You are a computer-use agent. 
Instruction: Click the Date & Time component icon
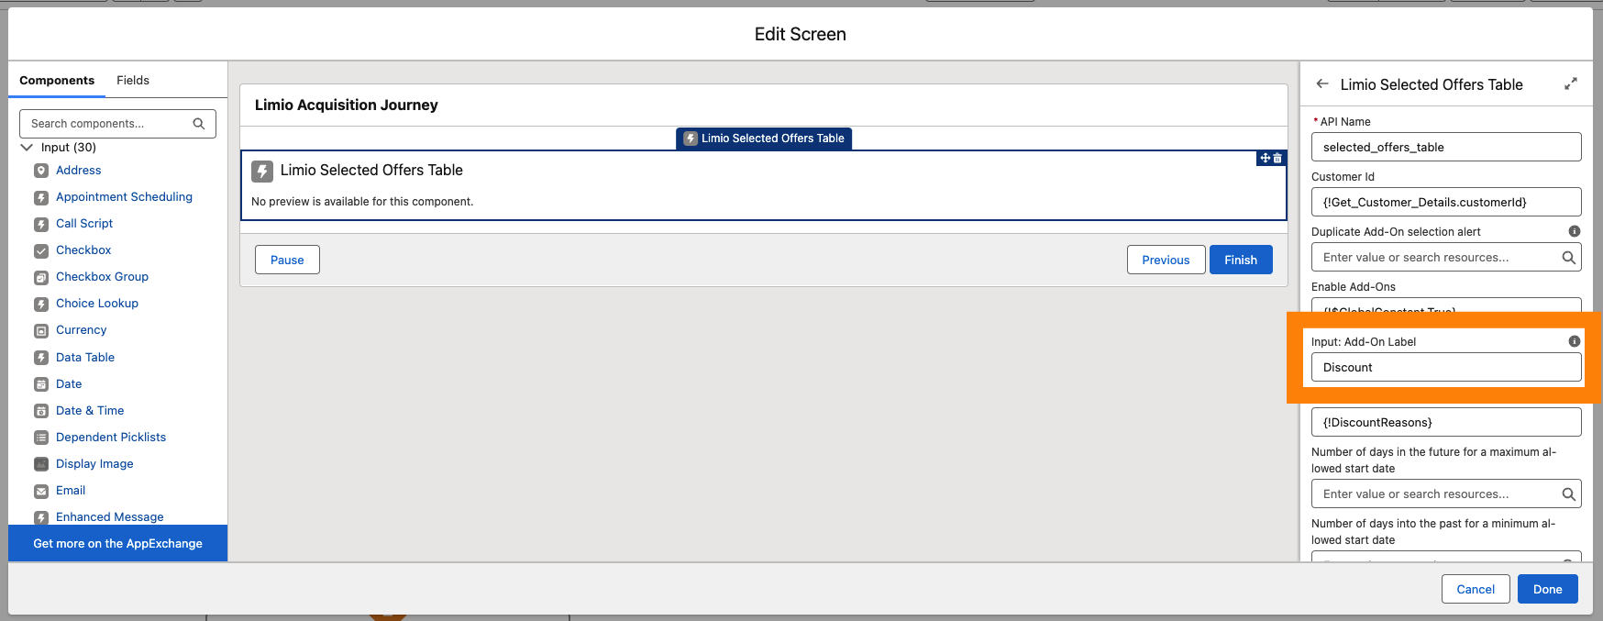(x=41, y=411)
